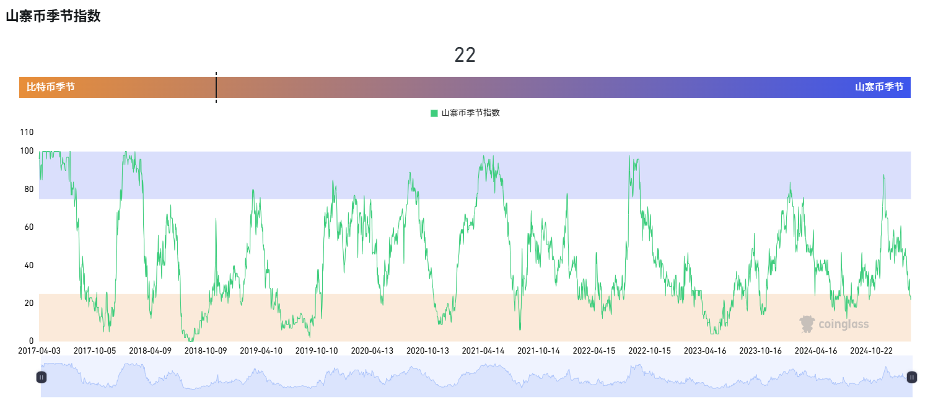Click y-axis label 60
933x418 pixels.
[29, 227]
